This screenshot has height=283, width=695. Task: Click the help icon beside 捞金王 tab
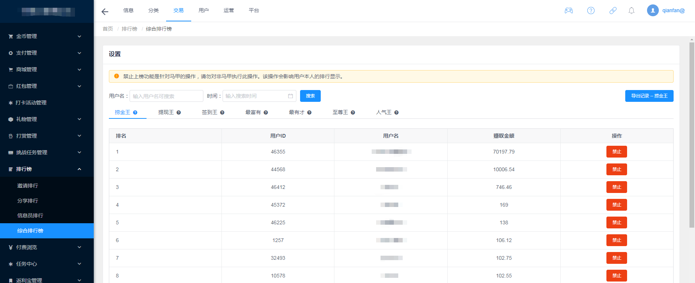(135, 113)
